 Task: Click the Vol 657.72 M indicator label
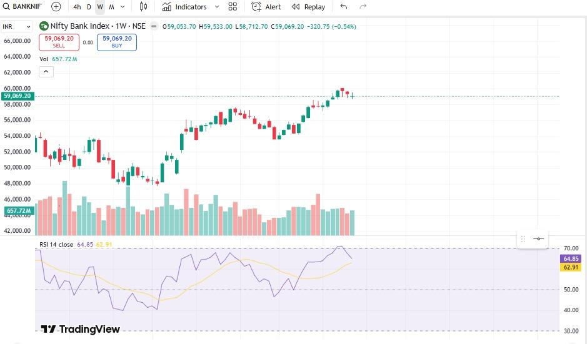(58, 59)
